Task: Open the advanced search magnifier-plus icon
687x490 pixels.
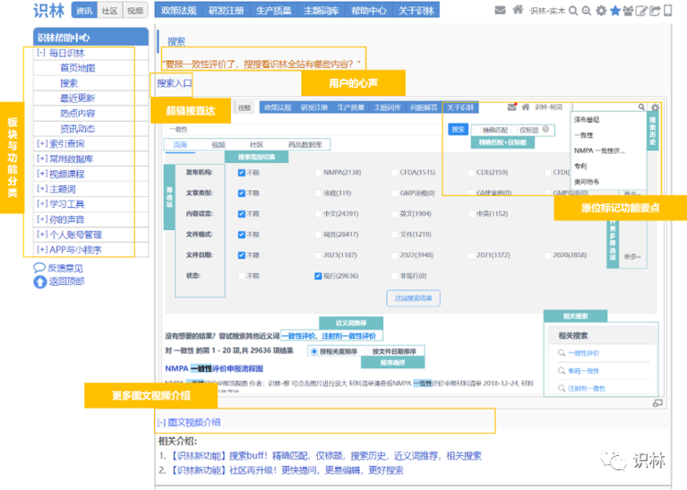Action: (x=586, y=10)
